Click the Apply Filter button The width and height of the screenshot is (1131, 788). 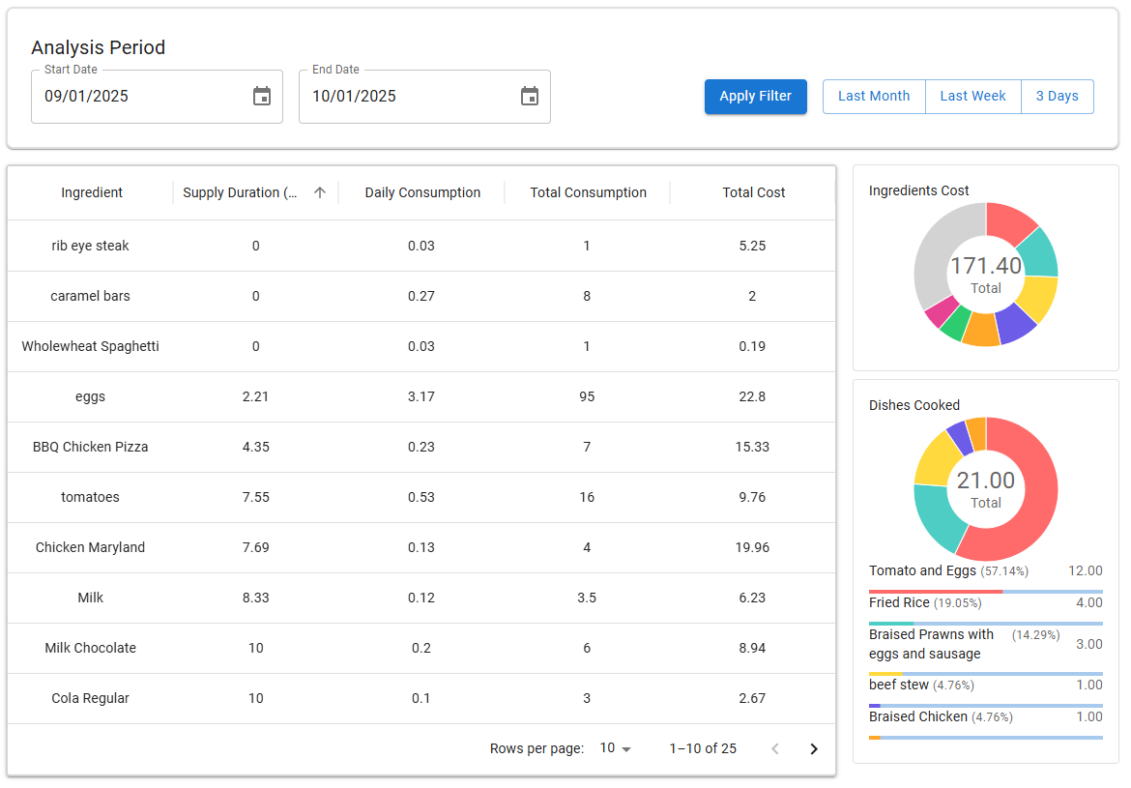click(x=755, y=97)
